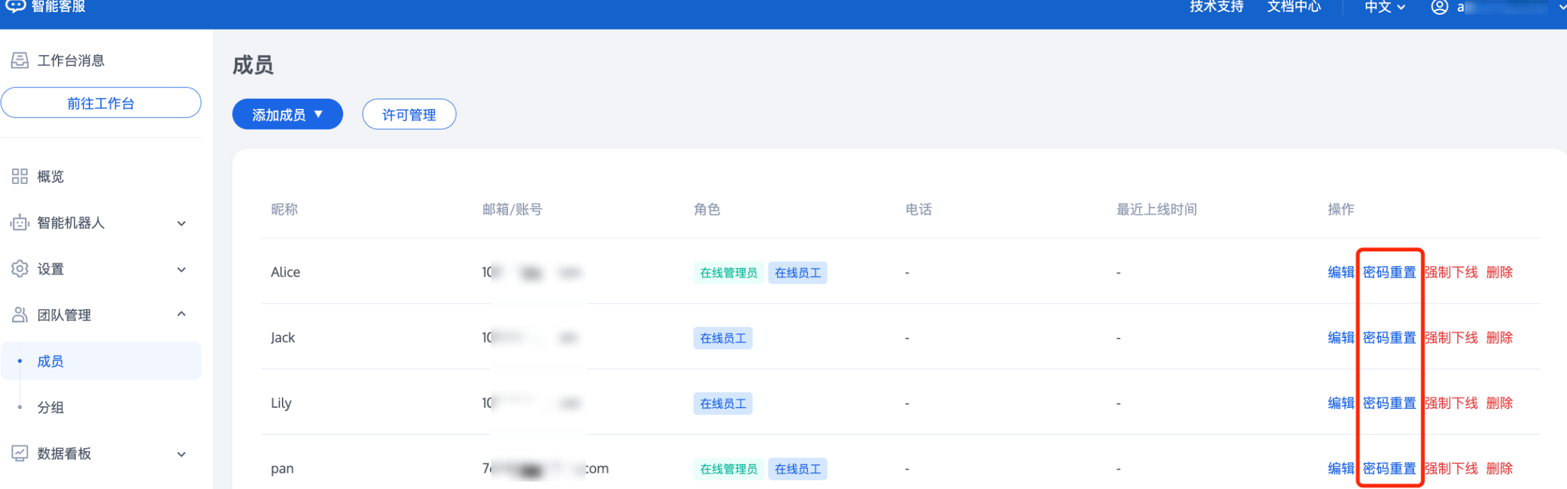
Task: Click 编辑 for pan
Action: [x=1341, y=468]
